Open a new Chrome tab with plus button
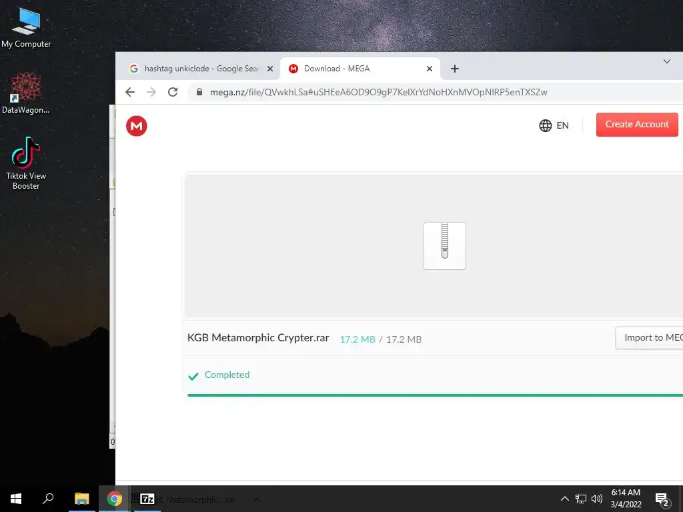Screen dimensions: 683x512 [455, 69]
